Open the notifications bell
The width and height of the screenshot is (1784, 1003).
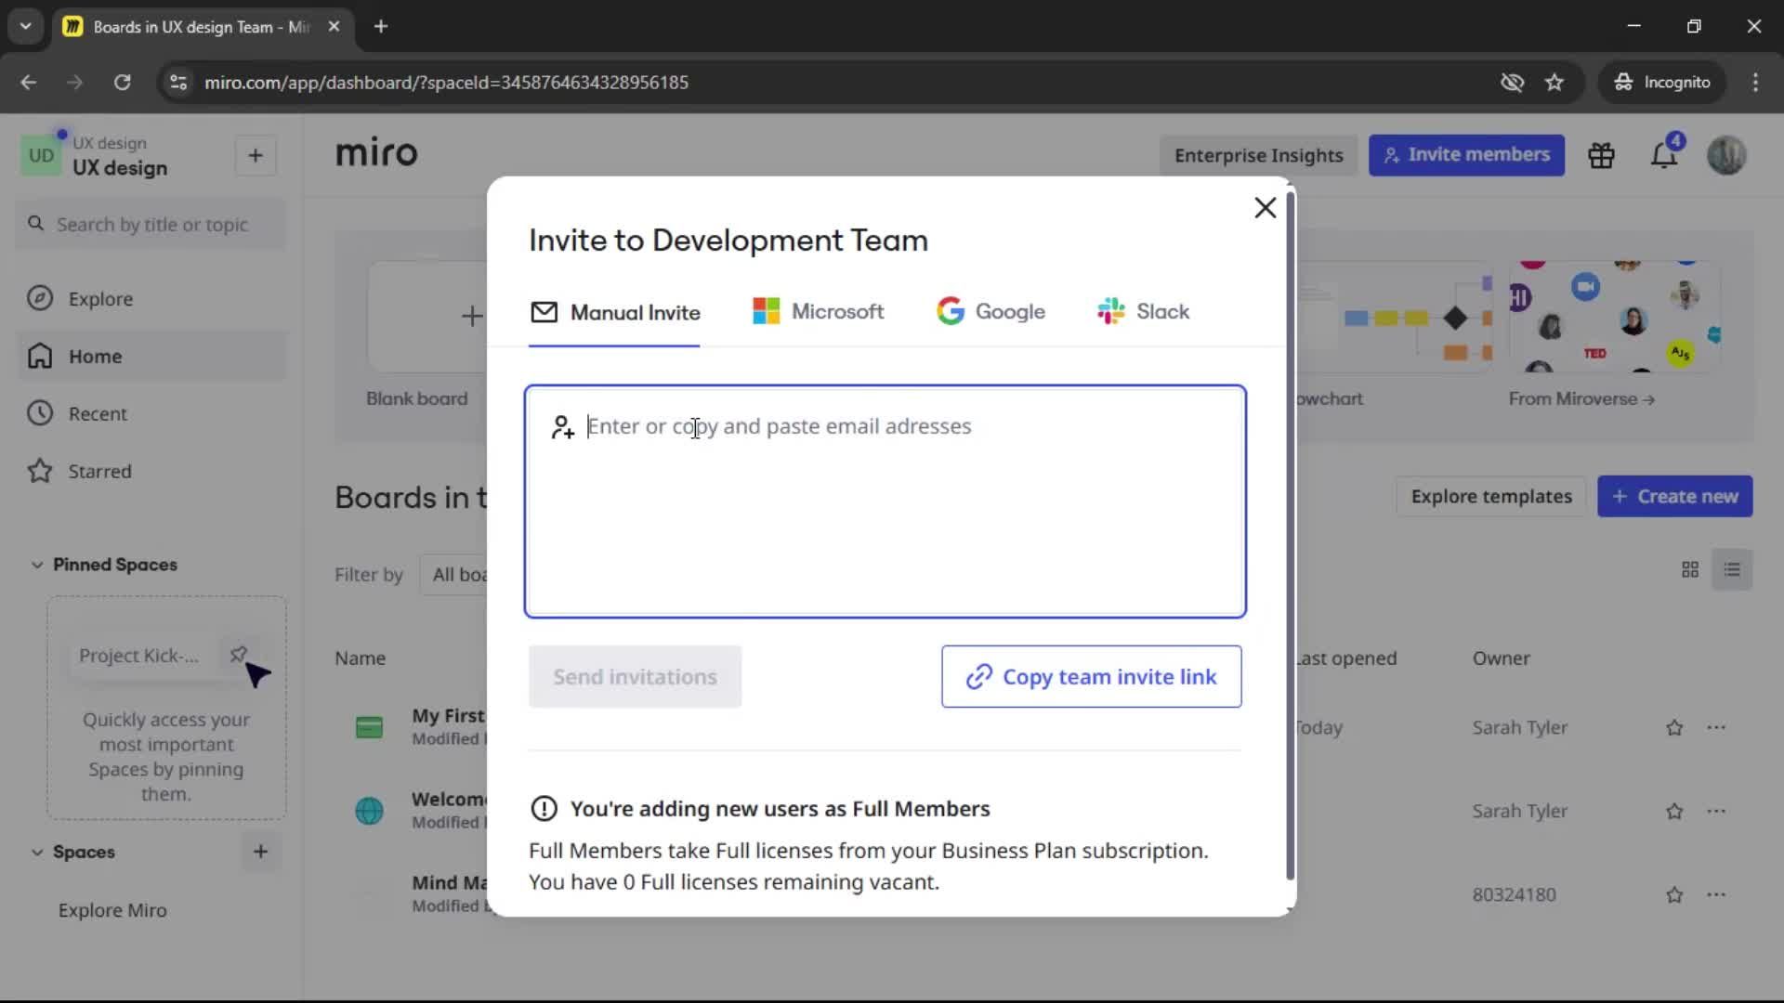tap(1664, 155)
